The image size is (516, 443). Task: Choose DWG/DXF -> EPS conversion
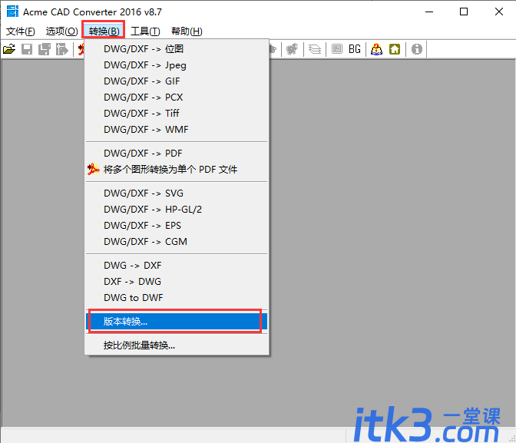click(x=177, y=226)
